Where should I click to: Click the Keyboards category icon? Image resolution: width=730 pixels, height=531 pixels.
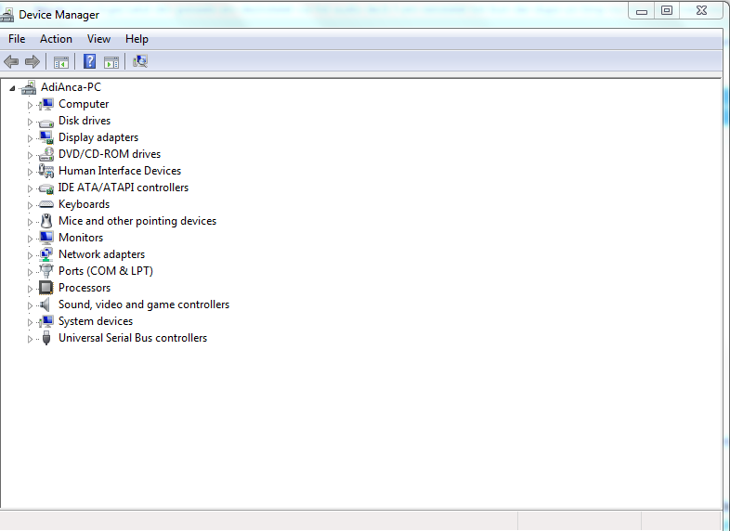coord(46,204)
